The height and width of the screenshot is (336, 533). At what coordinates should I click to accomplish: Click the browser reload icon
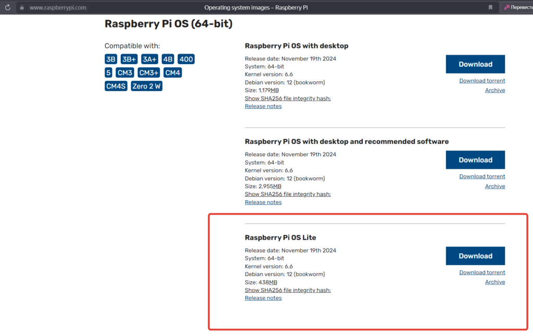click(7, 8)
